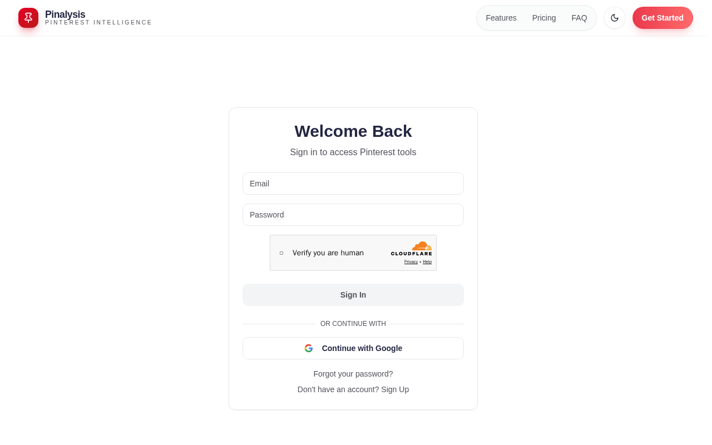
Task: Click the OR CONTINUE WITH label
Action: (353, 324)
